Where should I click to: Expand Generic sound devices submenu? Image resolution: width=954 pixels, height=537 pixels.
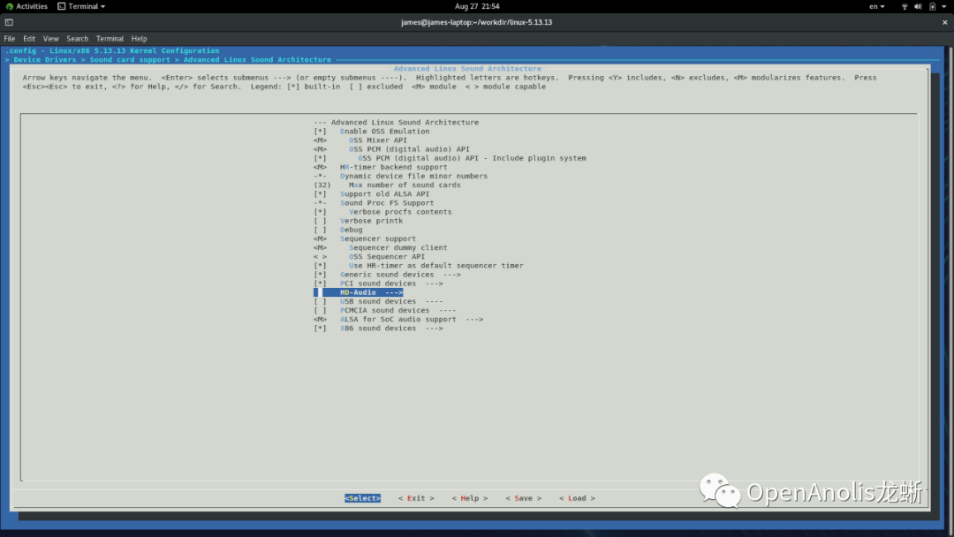click(x=387, y=275)
